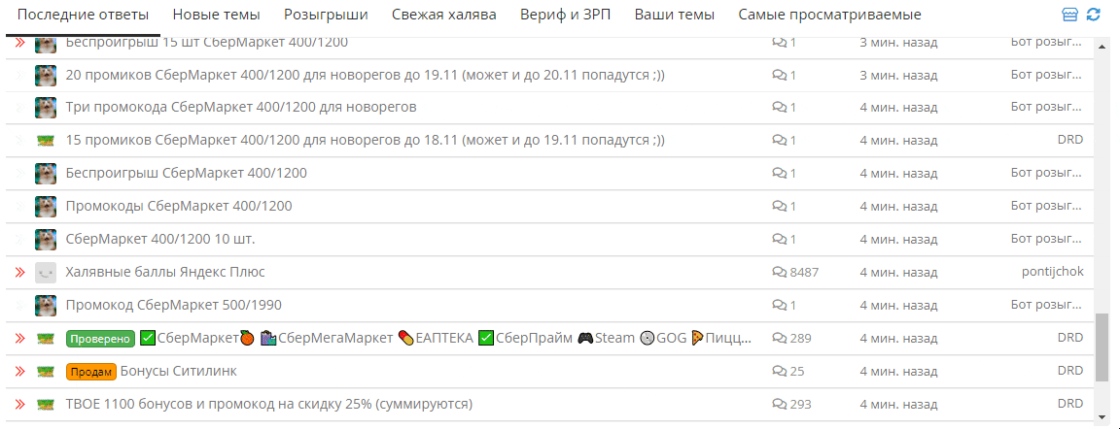Switch to the Последние ответы tab
This screenshot has height=429, width=1120.
pos(83,15)
